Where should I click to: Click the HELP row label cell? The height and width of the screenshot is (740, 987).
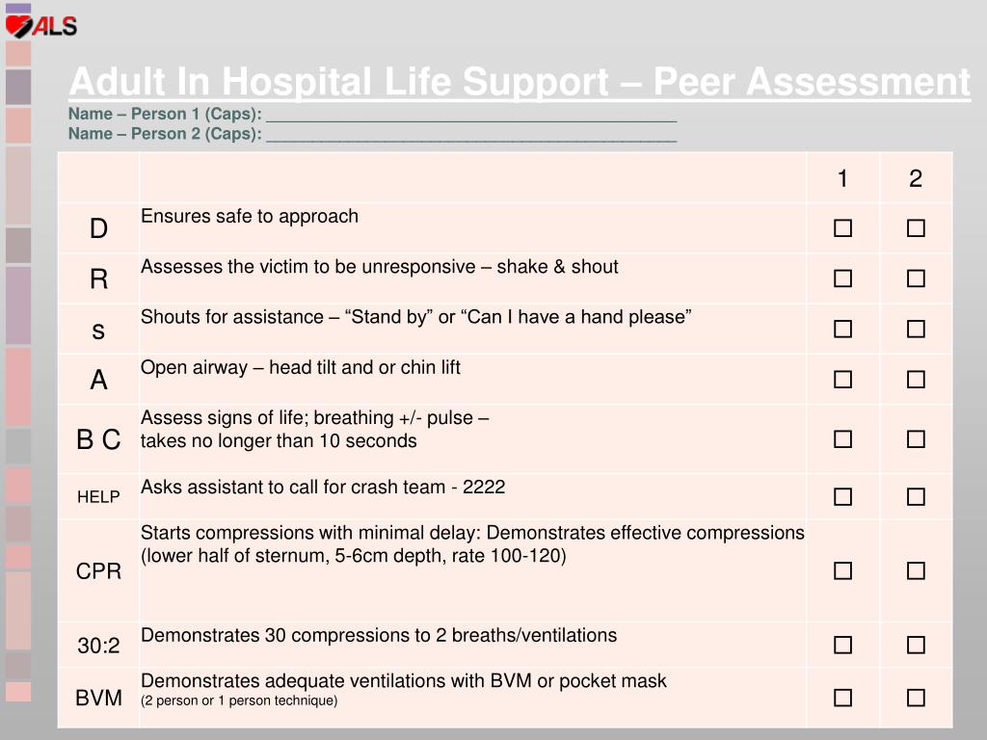click(98, 497)
